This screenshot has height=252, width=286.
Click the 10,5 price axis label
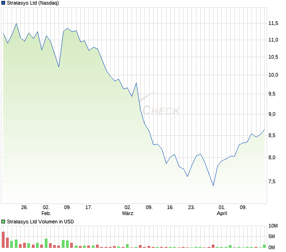[273, 57]
